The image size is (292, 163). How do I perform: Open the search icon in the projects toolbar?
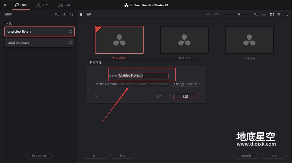[286, 15]
